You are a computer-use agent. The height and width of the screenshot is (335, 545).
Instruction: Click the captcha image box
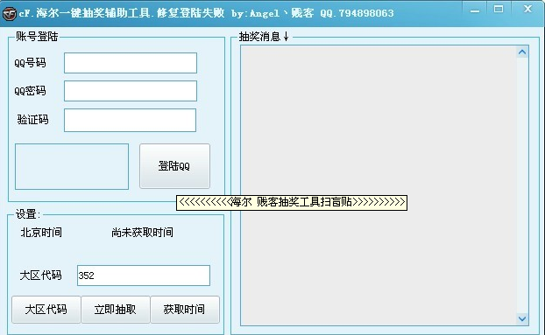72,166
